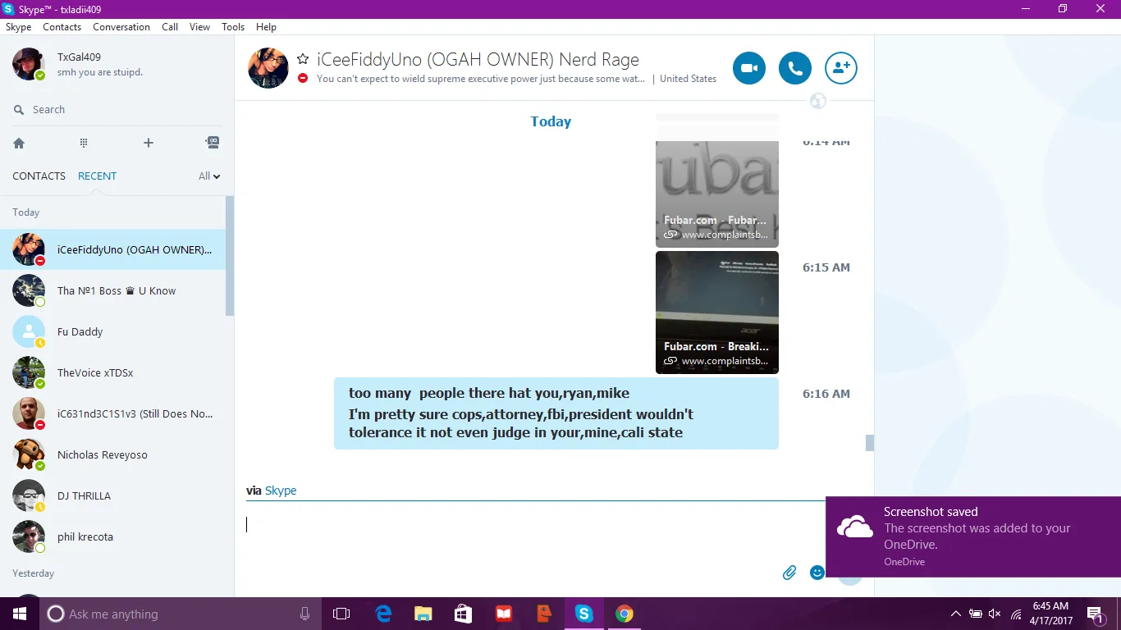Open the Conversation menu
Viewport: 1121px width, 630px height.
121,27
